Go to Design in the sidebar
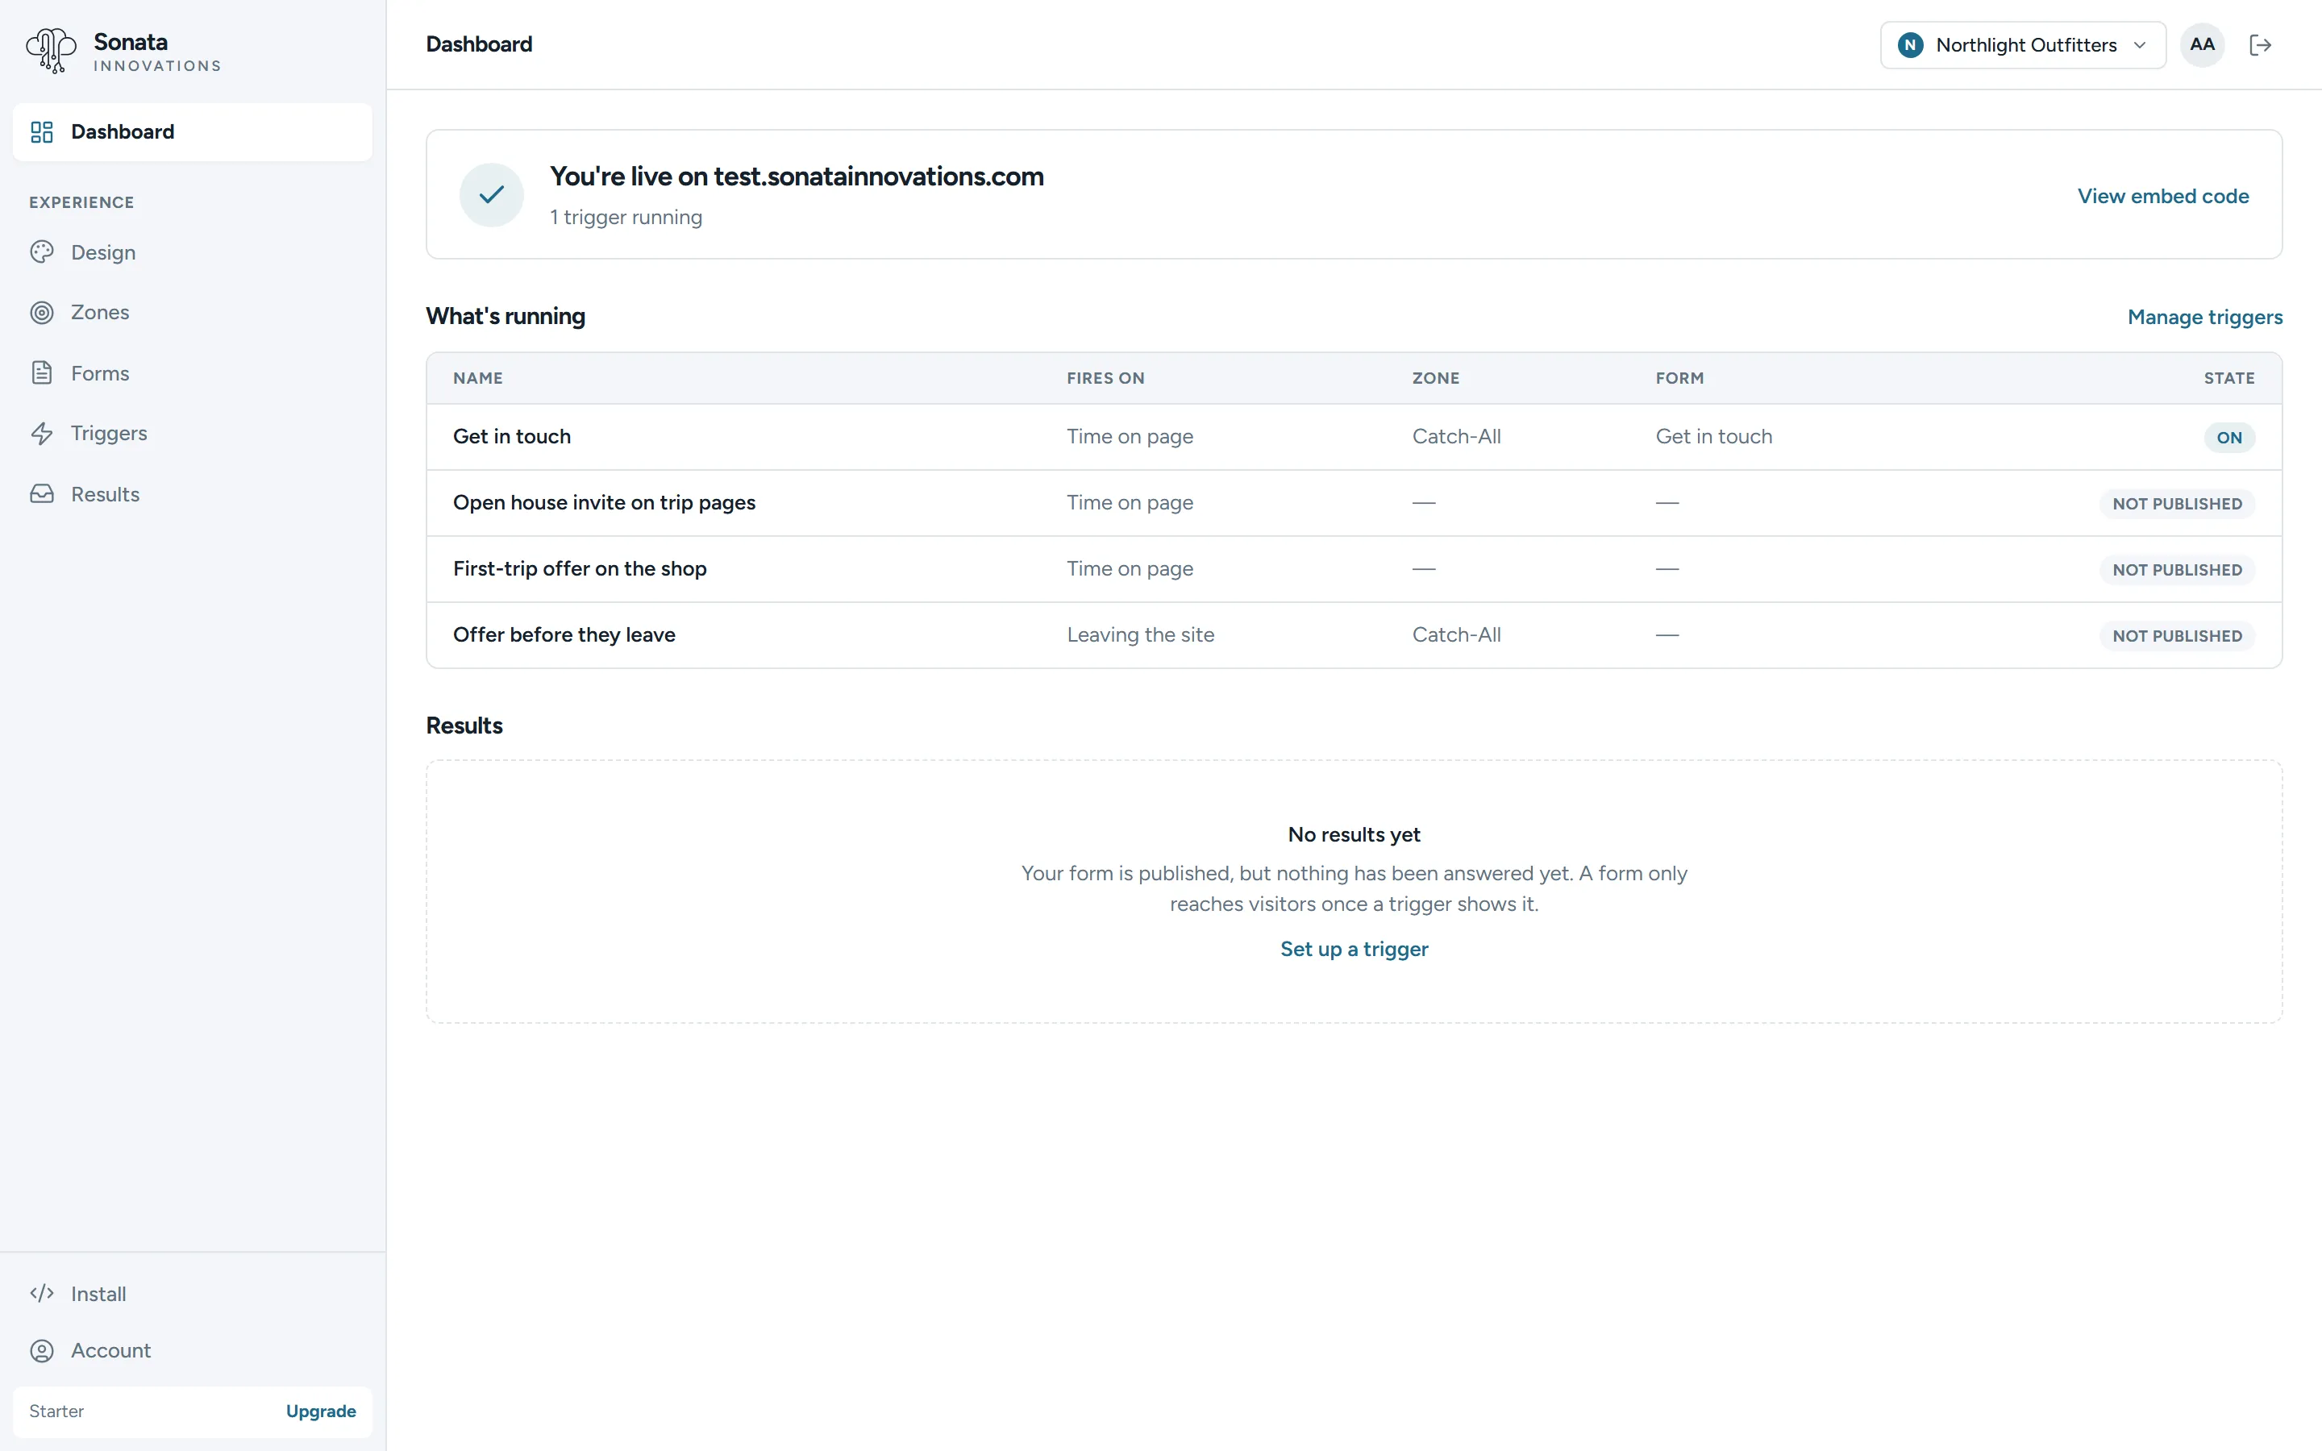Image resolution: width=2322 pixels, height=1451 pixels. tap(192, 252)
